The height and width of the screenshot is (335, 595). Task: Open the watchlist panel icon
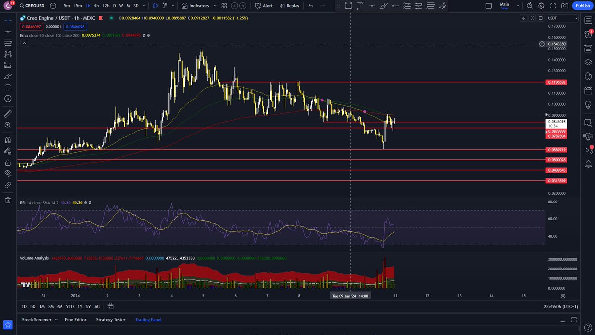[x=588, y=21]
